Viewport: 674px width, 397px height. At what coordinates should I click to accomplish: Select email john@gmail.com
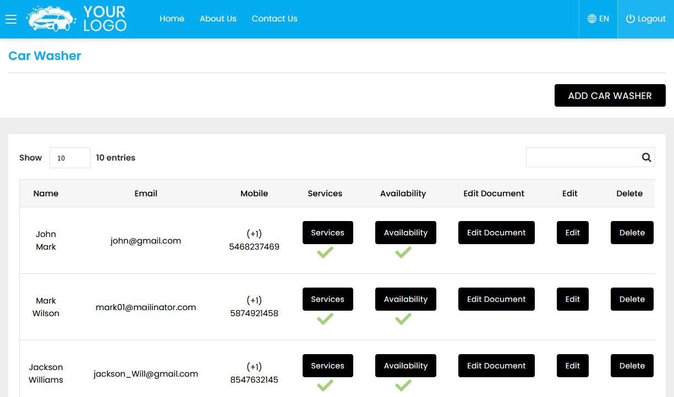click(x=146, y=241)
